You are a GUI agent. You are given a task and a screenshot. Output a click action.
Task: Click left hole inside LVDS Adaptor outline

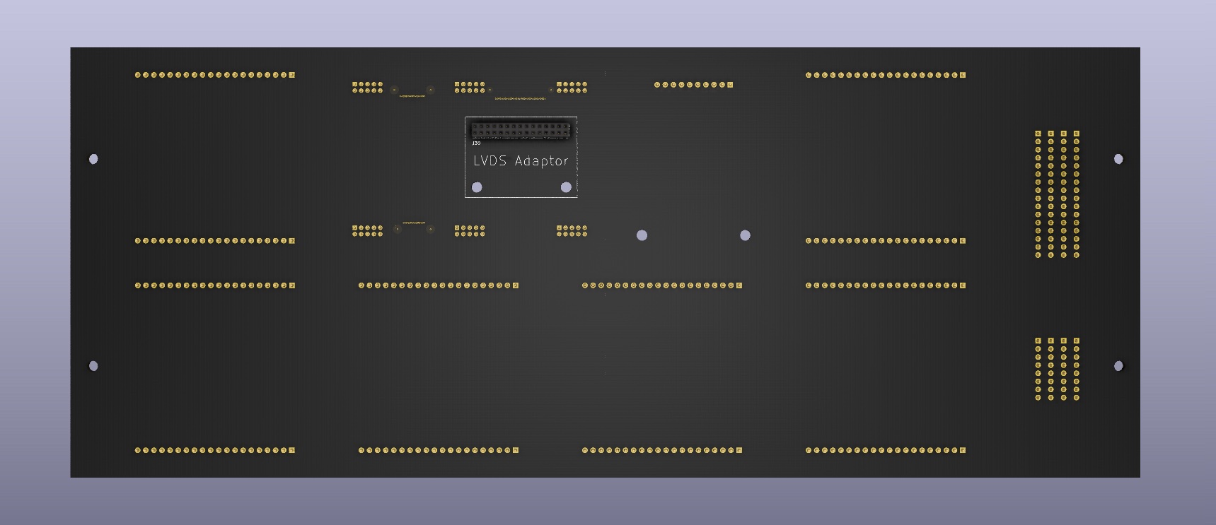pyautogui.click(x=477, y=187)
